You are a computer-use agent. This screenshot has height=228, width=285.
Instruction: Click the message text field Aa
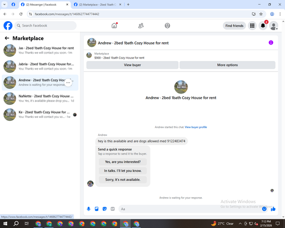click(190, 209)
